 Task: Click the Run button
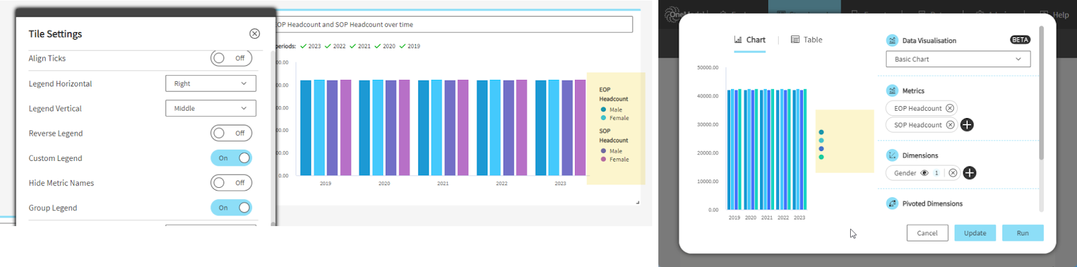[1022, 233]
